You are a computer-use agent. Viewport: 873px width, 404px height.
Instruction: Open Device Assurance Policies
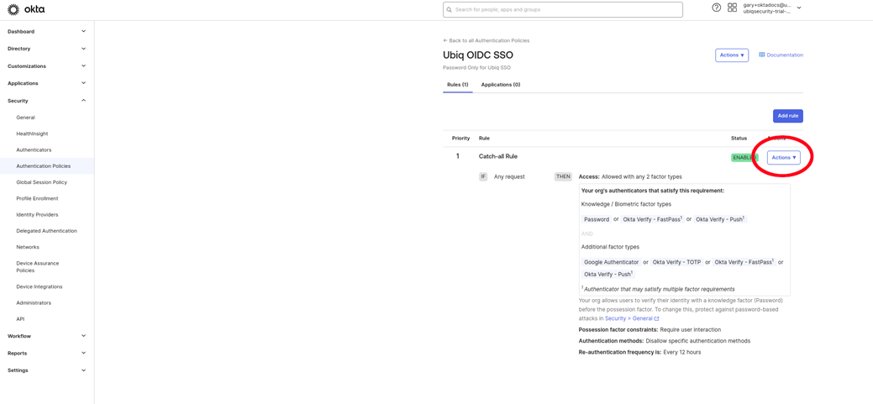(x=37, y=266)
